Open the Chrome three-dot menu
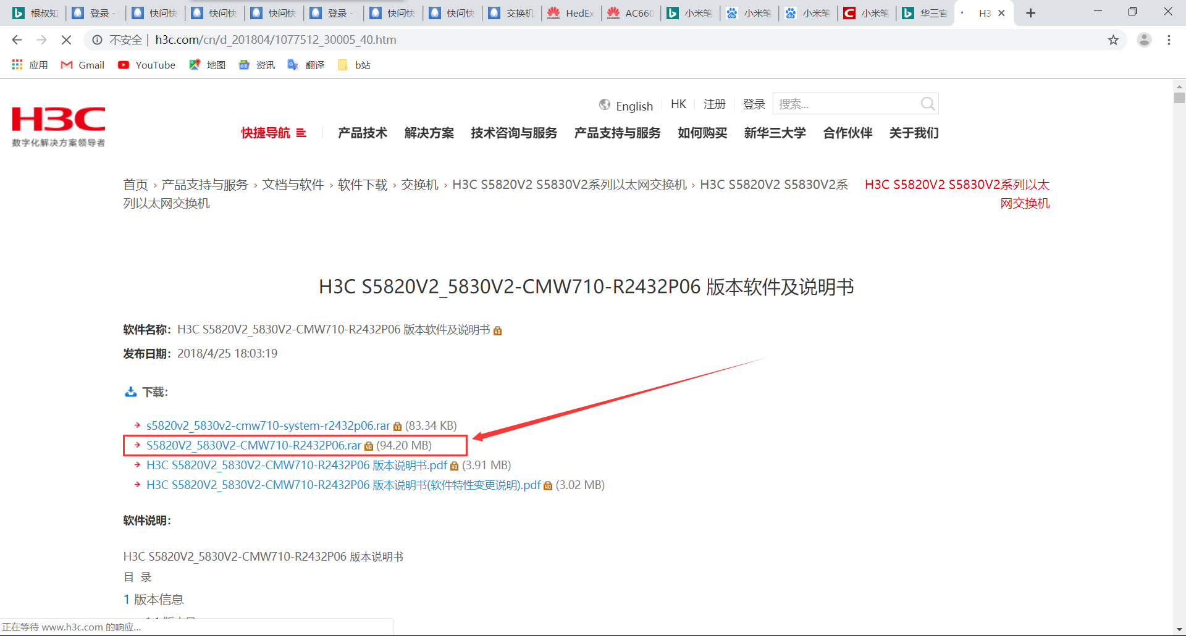Viewport: 1186px width, 636px height. coord(1169,40)
